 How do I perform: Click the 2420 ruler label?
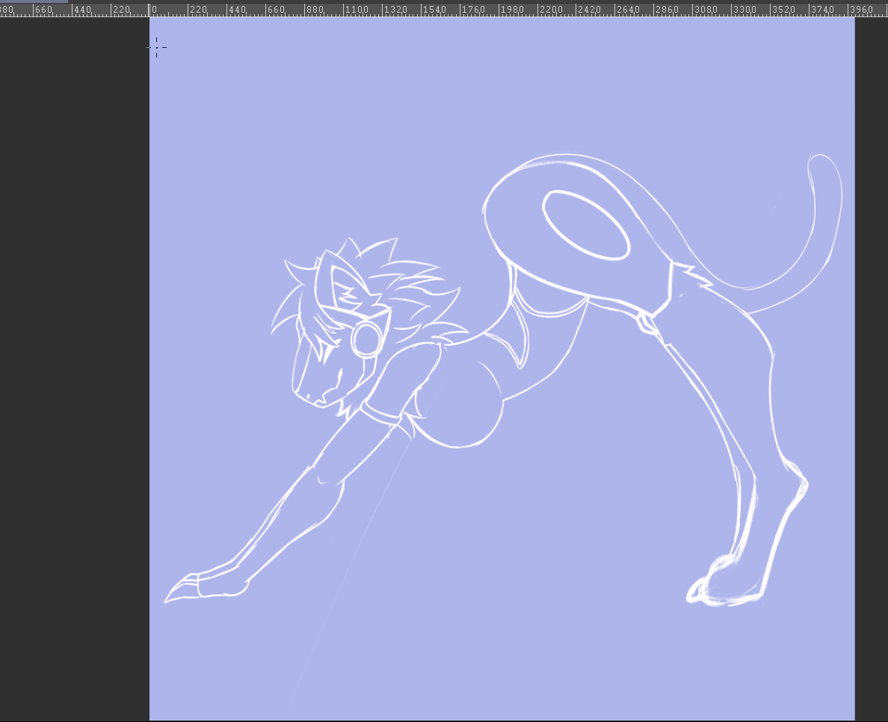click(590, 10)
